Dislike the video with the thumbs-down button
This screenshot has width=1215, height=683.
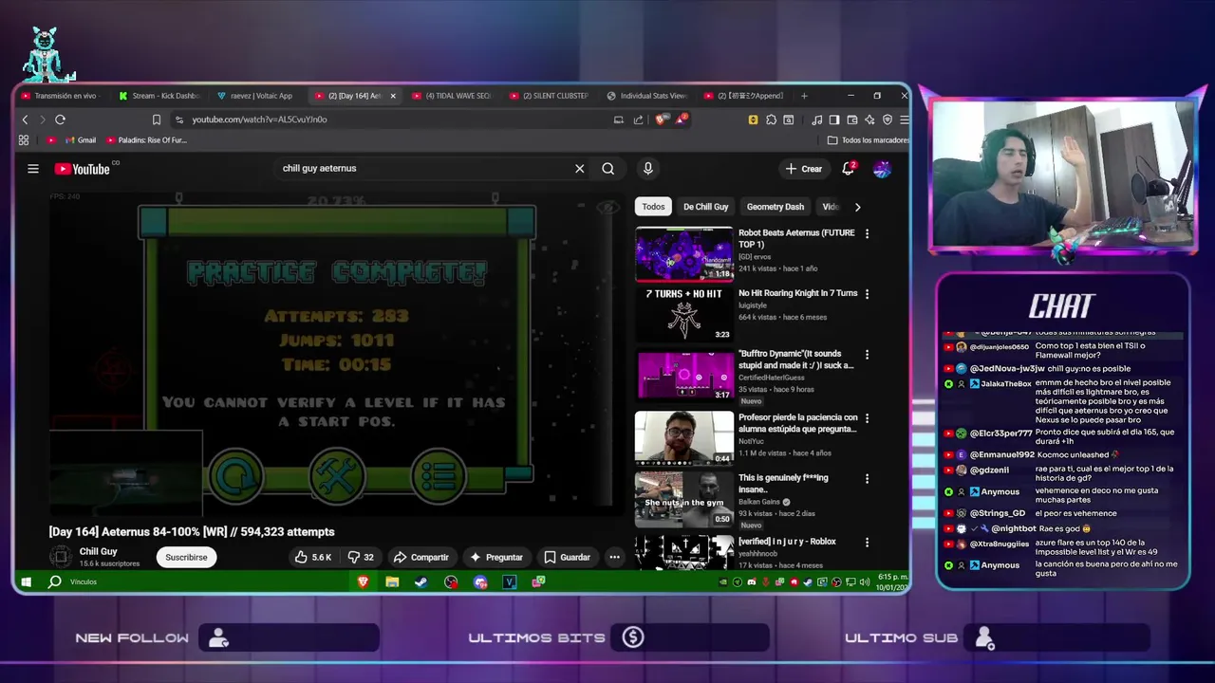(x=361, y=557)
